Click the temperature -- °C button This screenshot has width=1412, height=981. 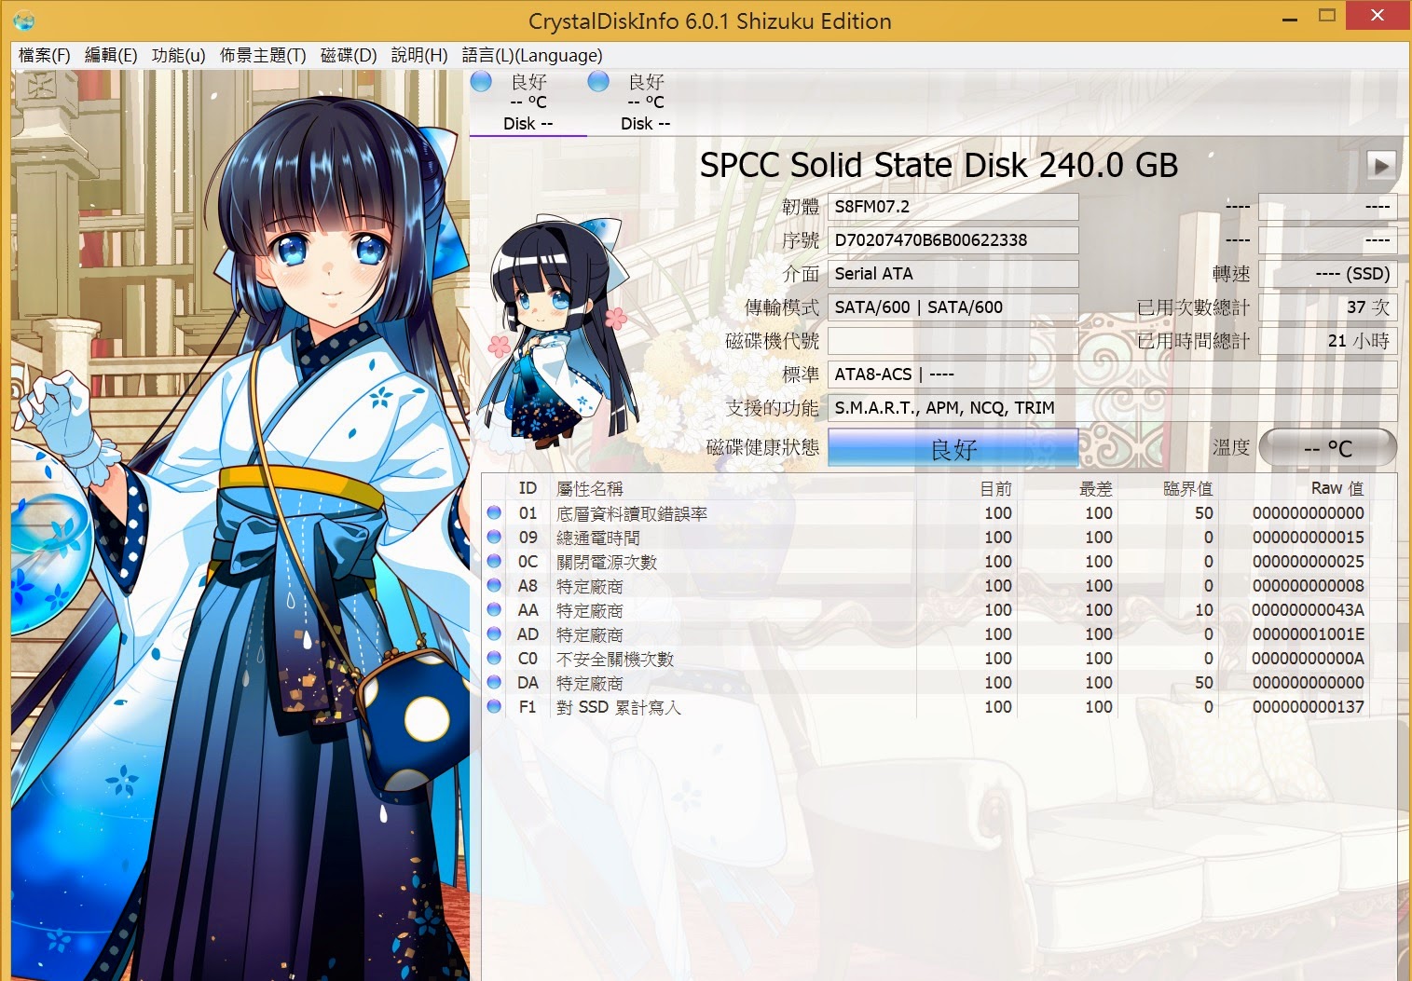click(1327, 448)
